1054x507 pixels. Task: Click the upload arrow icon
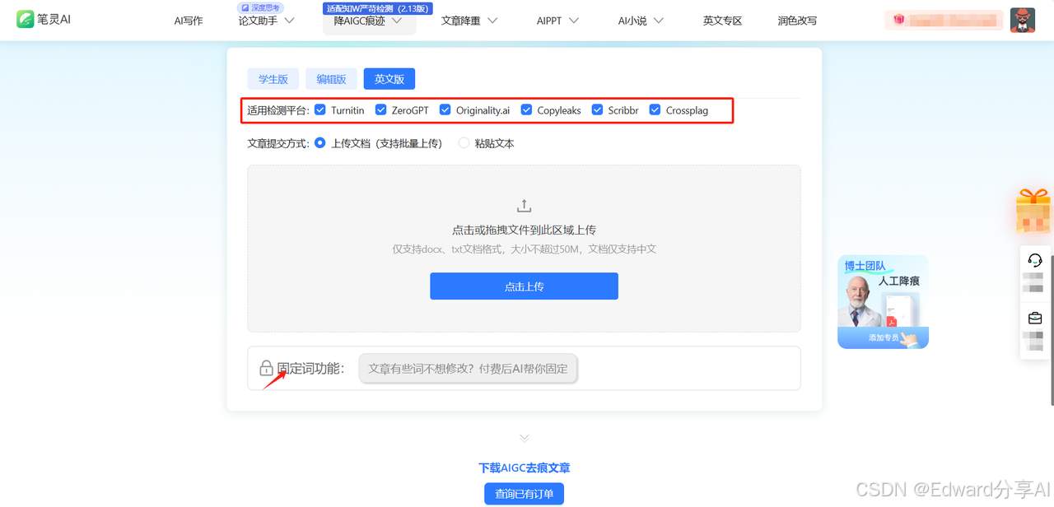point(524,206)
